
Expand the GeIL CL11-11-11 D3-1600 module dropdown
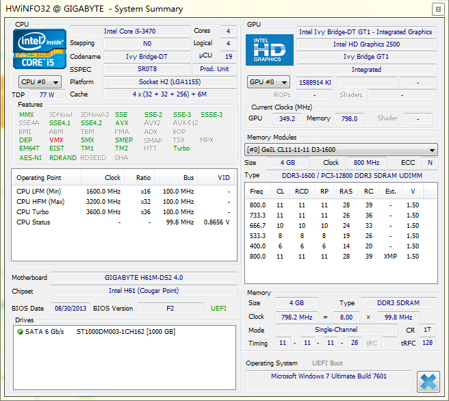(x=341, y=150)
